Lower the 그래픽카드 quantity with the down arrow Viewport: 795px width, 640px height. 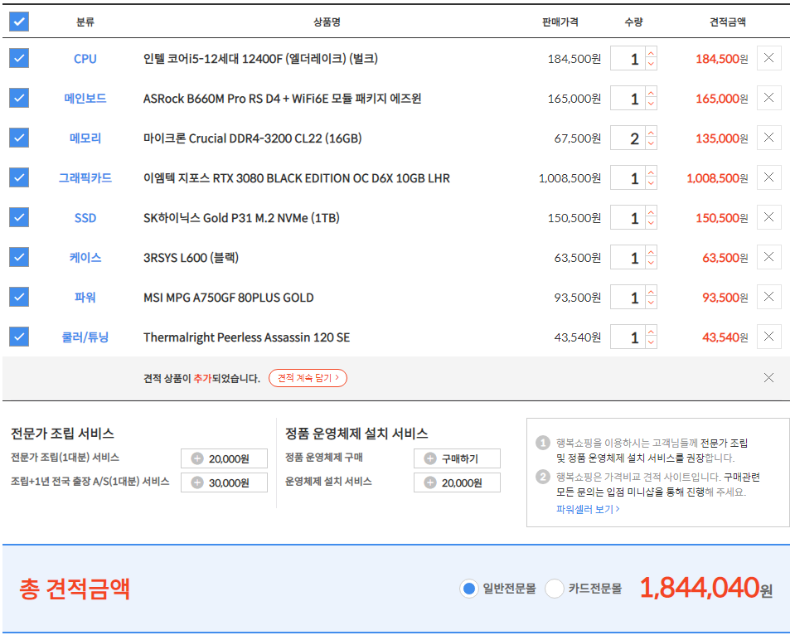click(x=651, y=183)
